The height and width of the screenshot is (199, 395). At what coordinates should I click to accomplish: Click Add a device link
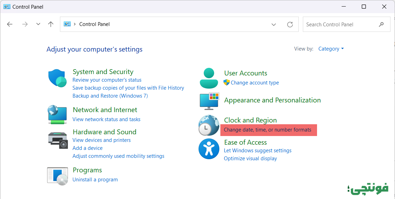click(87, 148)
